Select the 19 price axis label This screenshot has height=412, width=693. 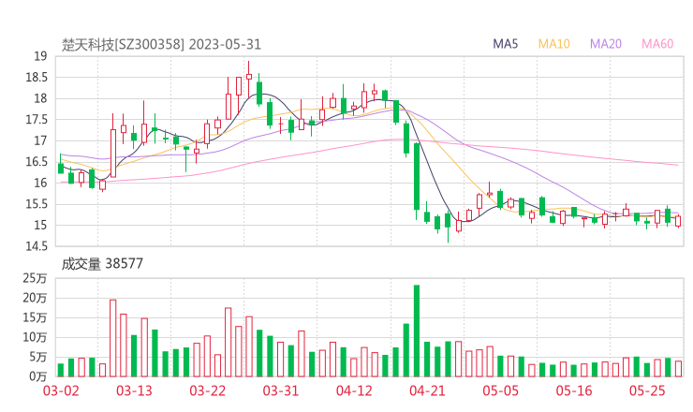[40, 56]
